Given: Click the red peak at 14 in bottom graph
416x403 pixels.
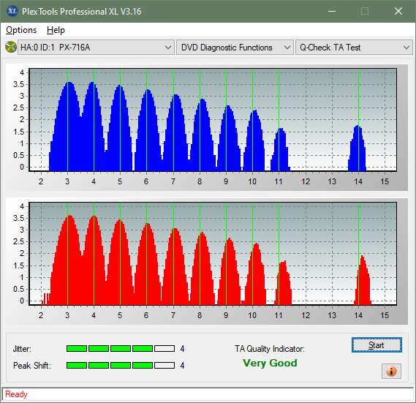Looking at the screenshot, I should tap(363, 280).
